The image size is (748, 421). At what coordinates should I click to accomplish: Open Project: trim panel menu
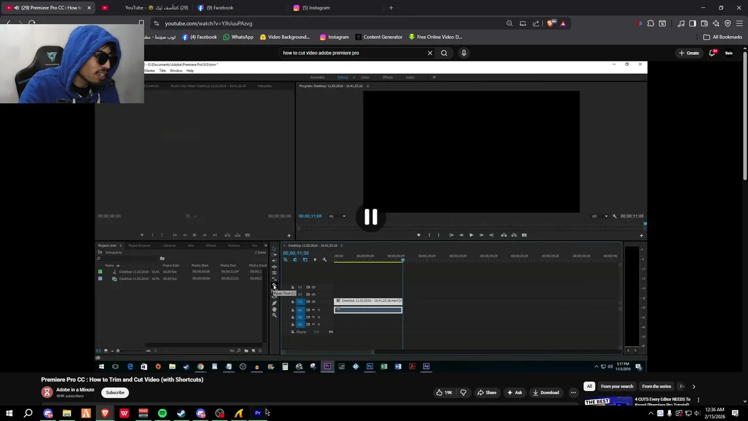coord(121,246)
